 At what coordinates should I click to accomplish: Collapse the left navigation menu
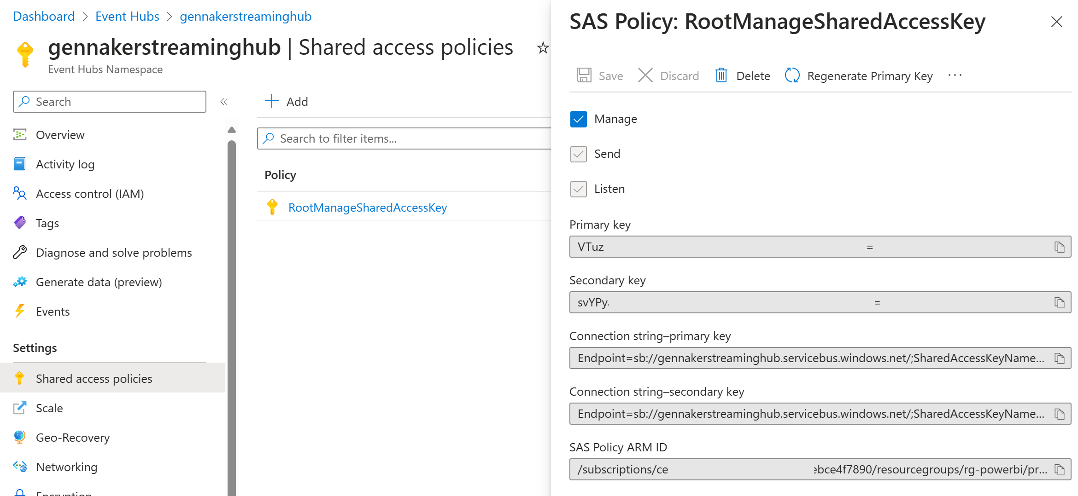pos(224,102)
